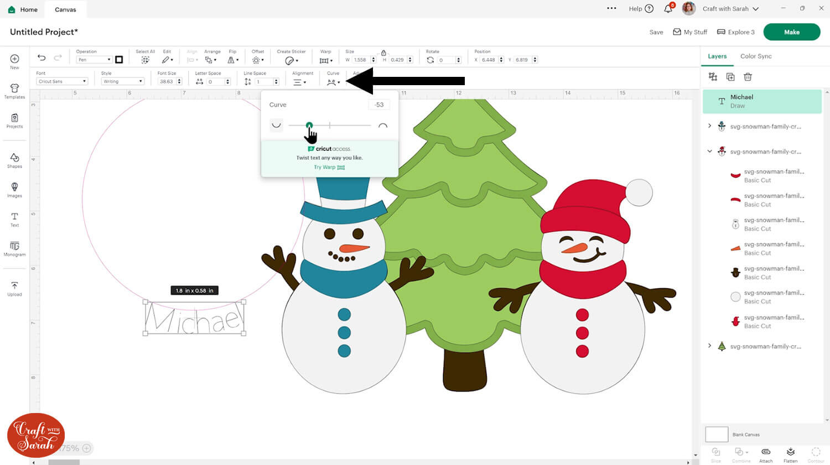
Task: Click the curve-downward icon left of slider
Action: tap(276, 125)
